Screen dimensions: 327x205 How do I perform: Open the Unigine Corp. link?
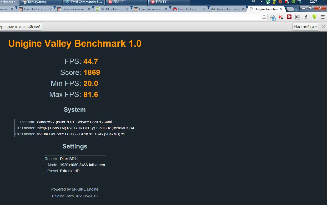point(63,196)
